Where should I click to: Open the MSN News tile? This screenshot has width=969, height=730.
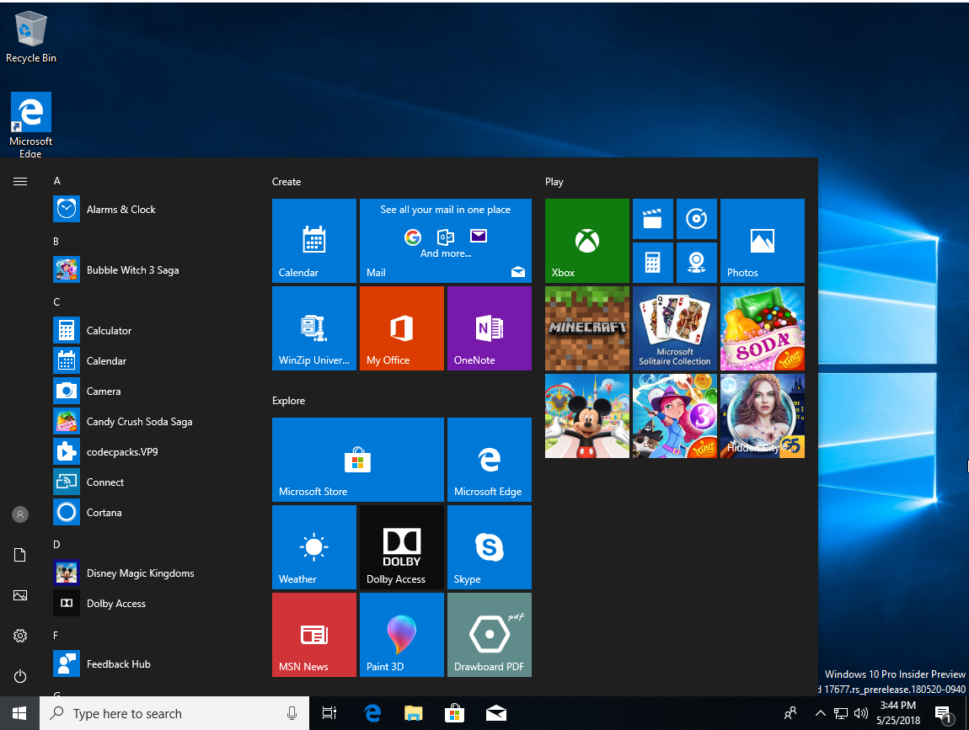pyautogui.click(x=314, y=635)
